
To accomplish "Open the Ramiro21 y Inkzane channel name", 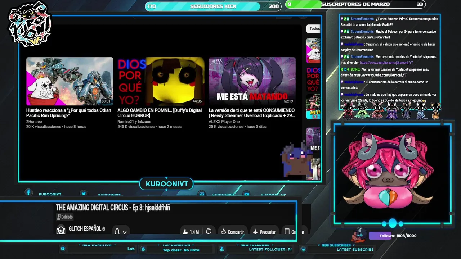I will [x=134, y=122].
